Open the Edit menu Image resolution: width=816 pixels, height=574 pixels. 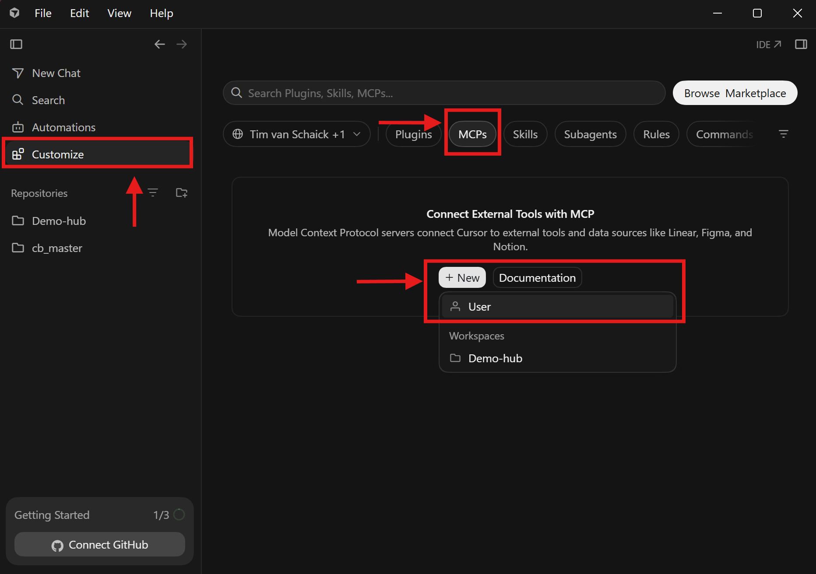[x=79, y=13]
